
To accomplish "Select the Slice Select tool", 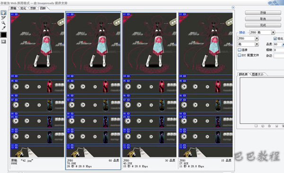I will pos(3,18).
